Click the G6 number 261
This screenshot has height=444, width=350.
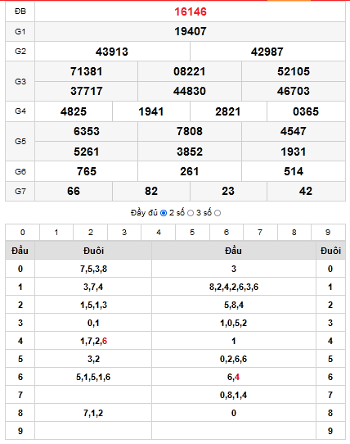coord(190,171)
